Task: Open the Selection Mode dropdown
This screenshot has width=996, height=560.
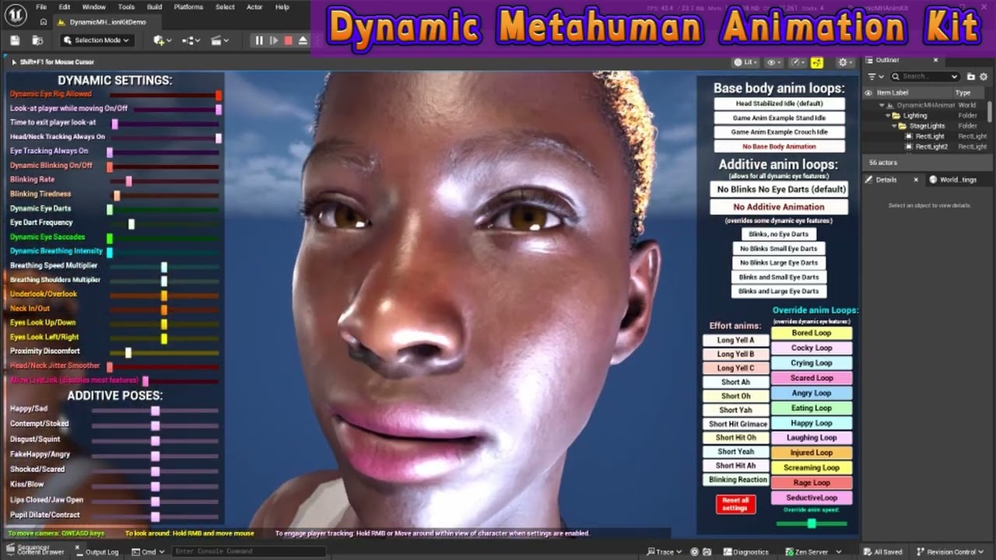Action: click(96, 40)
